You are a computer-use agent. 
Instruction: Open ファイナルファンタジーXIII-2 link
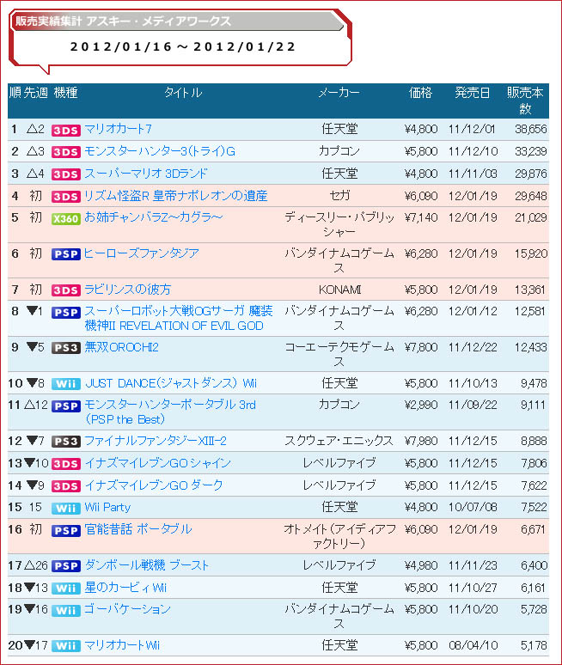pyautogui.click(x=156, y=441)
